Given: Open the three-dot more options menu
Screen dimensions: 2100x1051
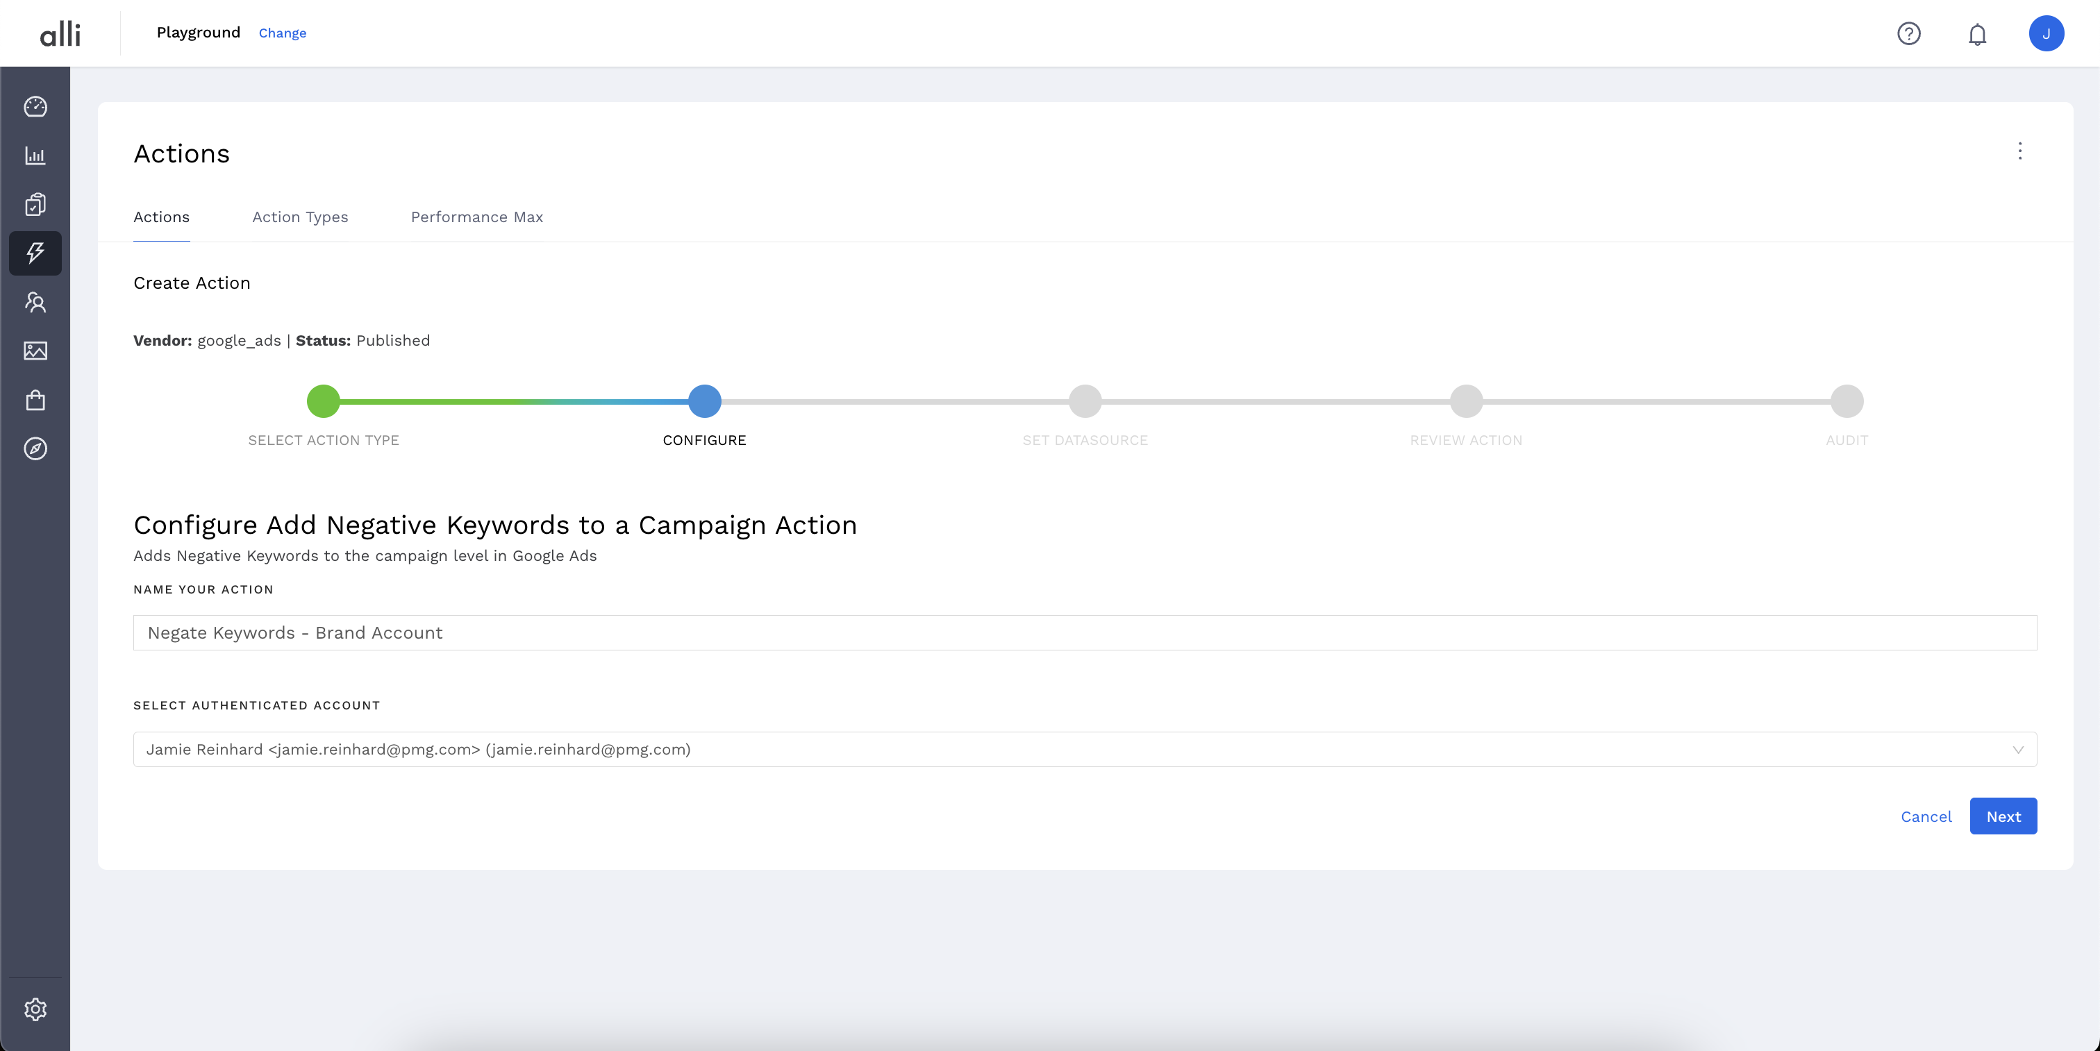Looking at the screenshot, I should 2019,151.
